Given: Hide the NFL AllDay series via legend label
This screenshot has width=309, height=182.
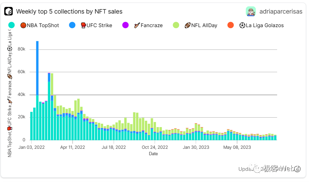Looking at the screenshot, I should tap(204, 25).
